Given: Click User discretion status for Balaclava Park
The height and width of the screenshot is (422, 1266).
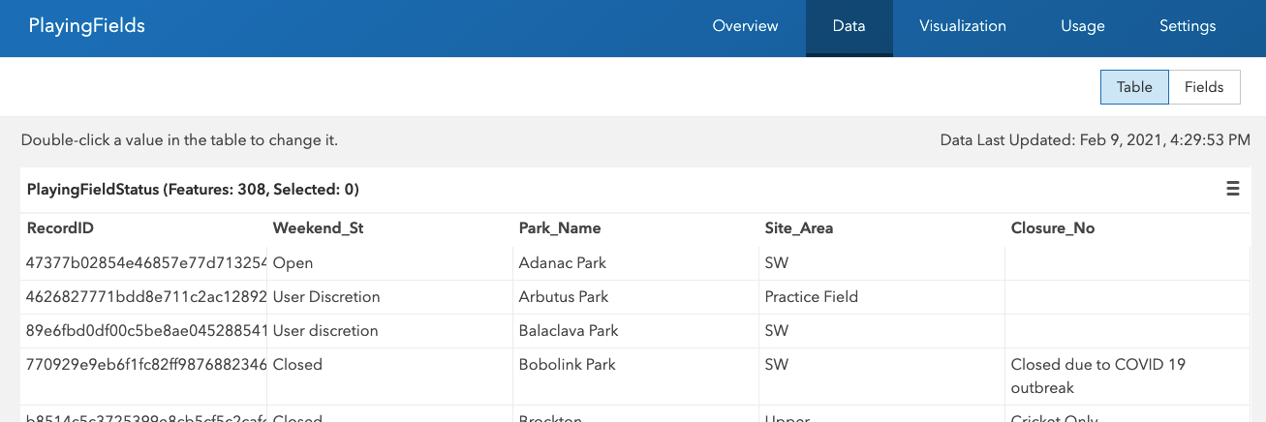Looking at the screenshot, I should coord(390,331).
